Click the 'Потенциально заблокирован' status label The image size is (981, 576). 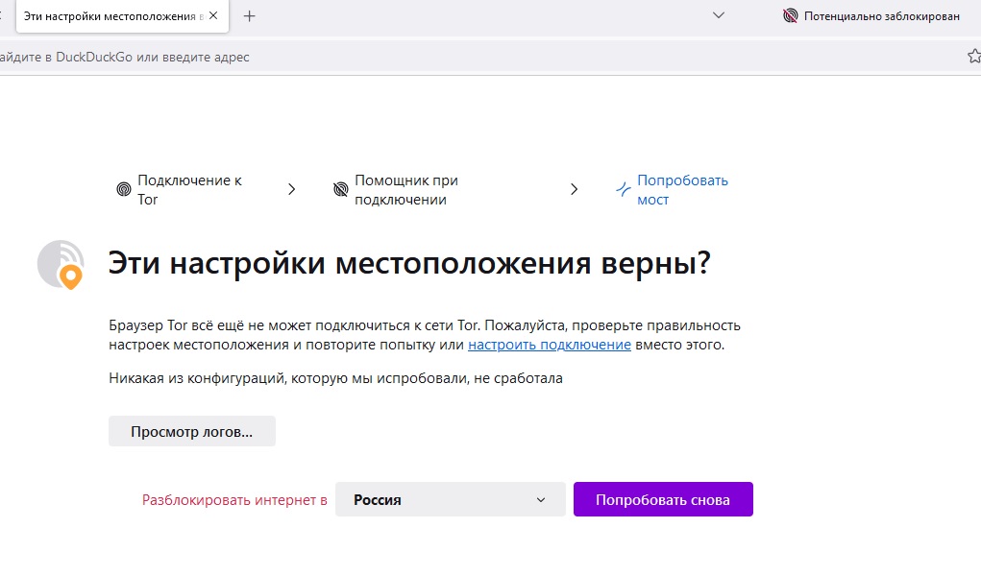pos(881,16)
